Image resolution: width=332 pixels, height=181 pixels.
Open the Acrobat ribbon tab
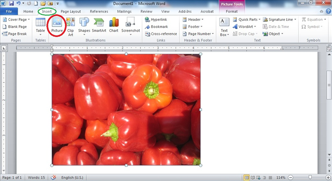tap(207, 11)
